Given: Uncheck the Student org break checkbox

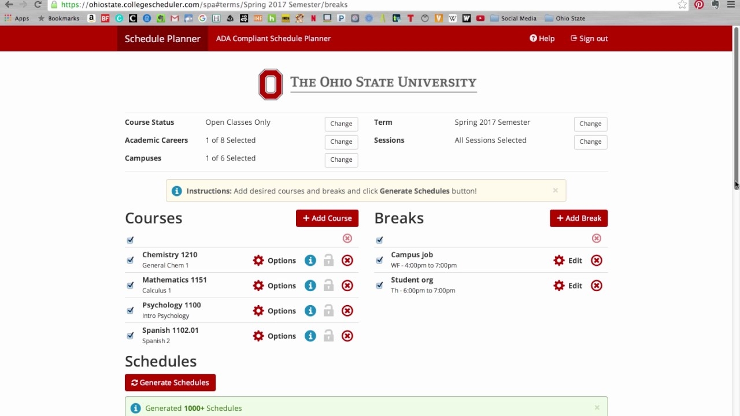Looking at the screenshot, I should 379,285.
